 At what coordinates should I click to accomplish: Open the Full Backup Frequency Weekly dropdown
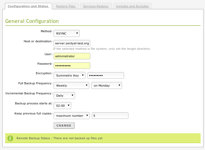[x=71, y=86]
